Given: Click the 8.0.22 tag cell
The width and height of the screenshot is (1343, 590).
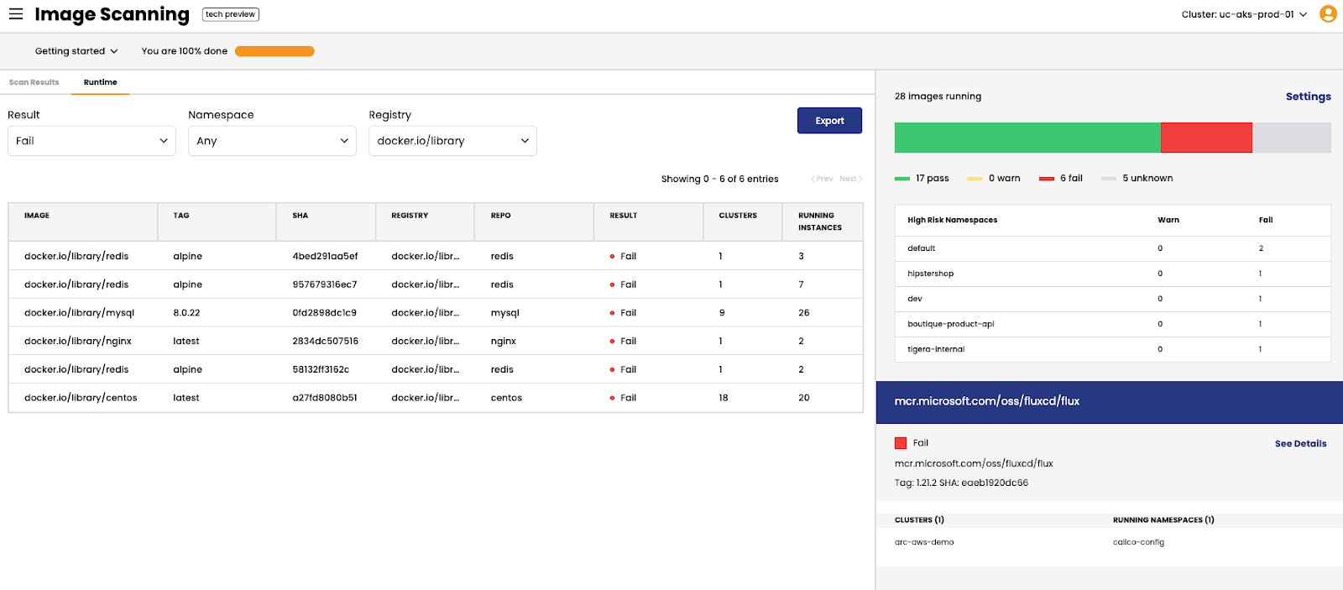Looking at the screenshot, I should 187,313.
